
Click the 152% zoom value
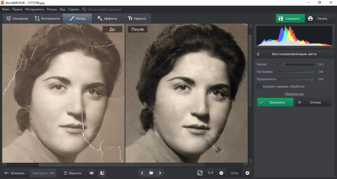[x=234, y=173]
